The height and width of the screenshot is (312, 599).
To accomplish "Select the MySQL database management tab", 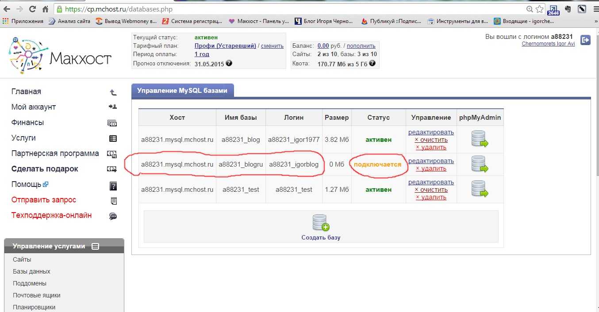I will (x=182, y=91).
